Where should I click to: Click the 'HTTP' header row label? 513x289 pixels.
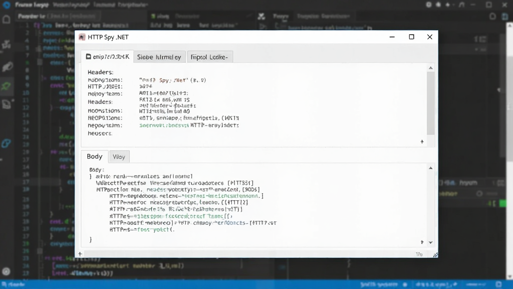click(105, 86)
